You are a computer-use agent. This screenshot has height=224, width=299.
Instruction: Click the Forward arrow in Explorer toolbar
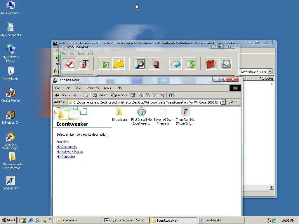point(75,95)
